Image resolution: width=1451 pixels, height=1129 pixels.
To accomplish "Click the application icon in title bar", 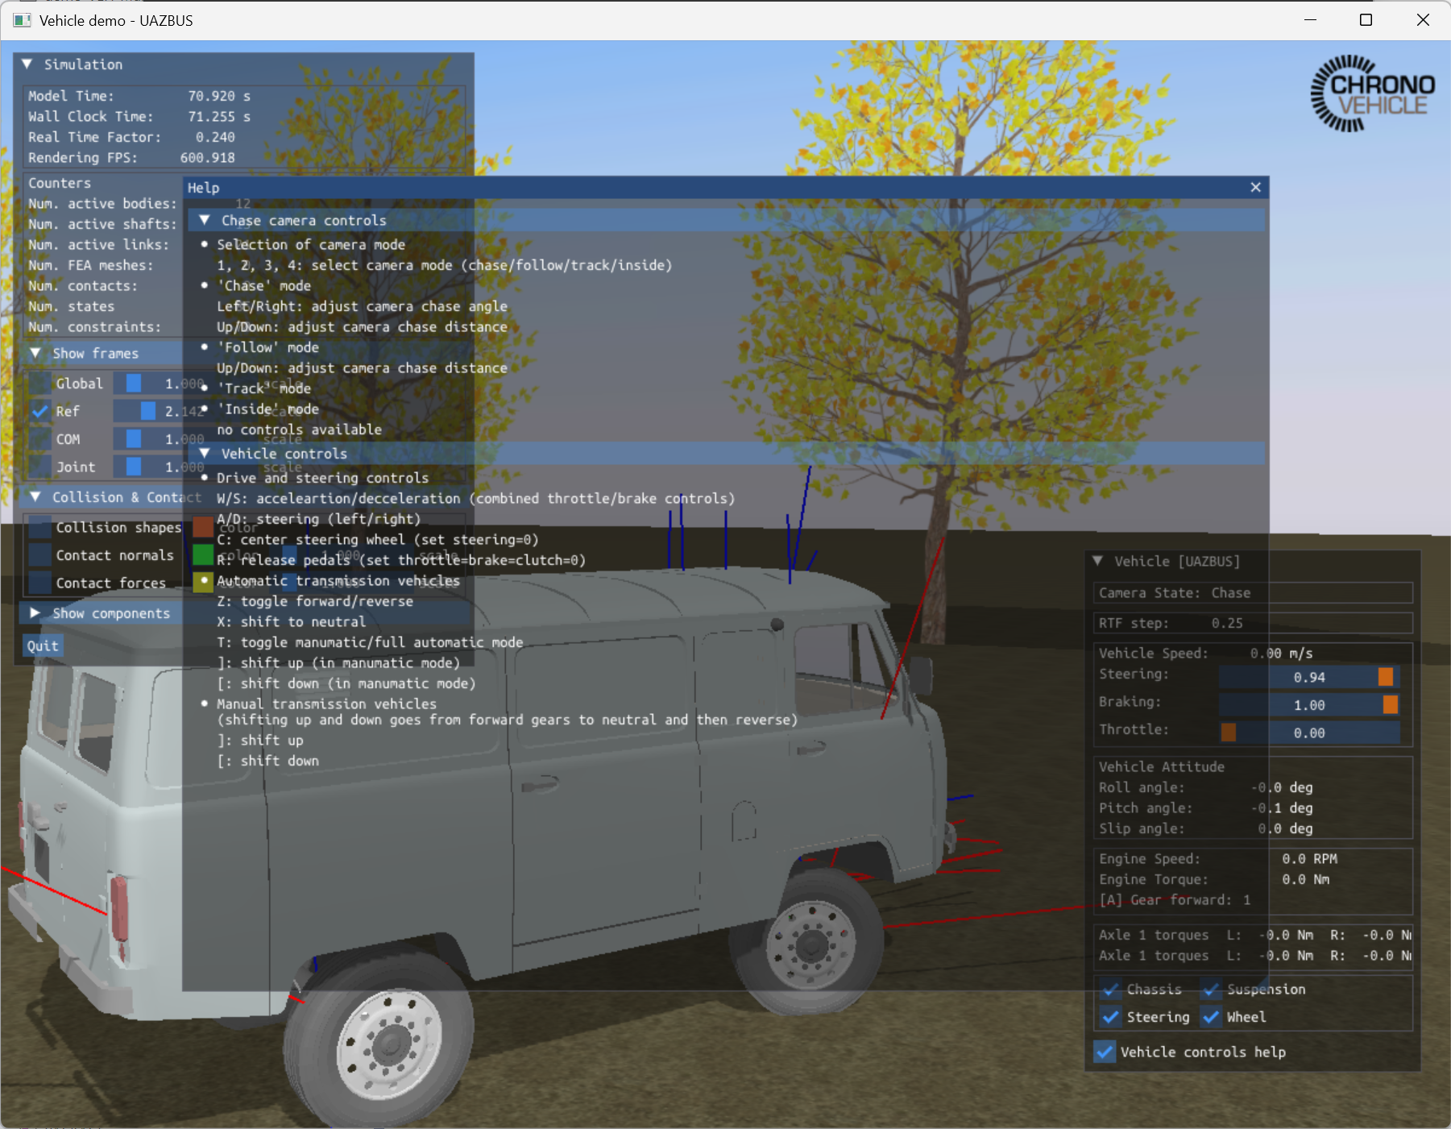I will point(22,20).
